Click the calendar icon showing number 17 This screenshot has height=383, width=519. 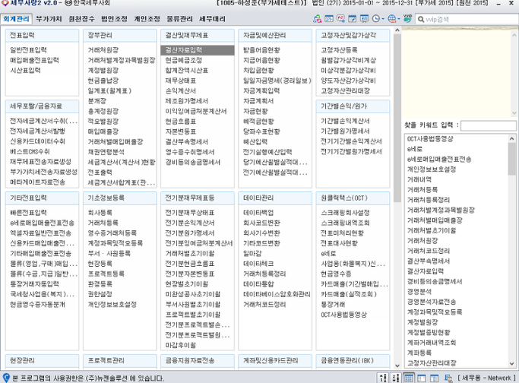[329, 19]
